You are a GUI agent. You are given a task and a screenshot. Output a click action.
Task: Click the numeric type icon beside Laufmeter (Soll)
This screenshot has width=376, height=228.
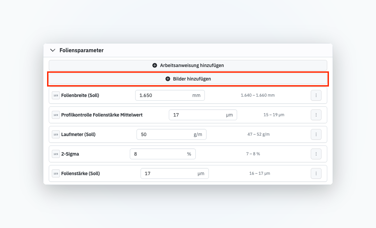tap(56, 134)
